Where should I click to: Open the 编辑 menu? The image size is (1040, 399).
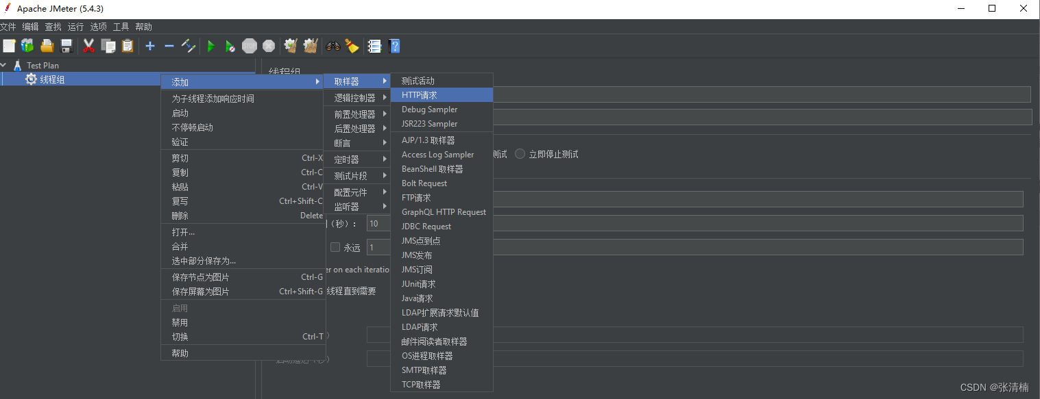(30, 27)
